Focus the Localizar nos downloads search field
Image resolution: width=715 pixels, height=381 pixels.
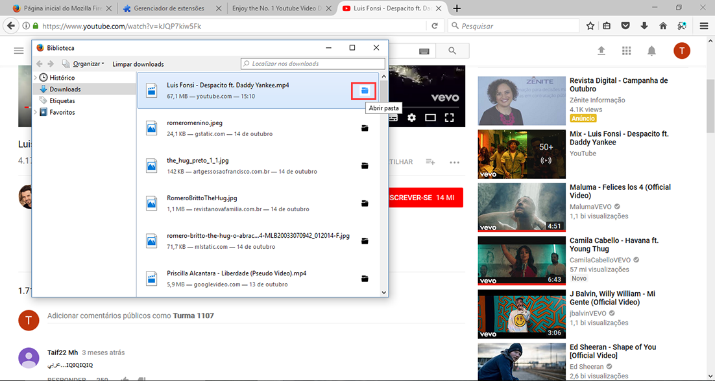click(x=313, y=63)
